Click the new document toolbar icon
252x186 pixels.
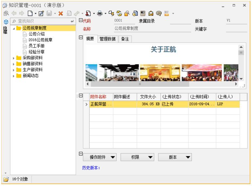(x=29, y=14)
